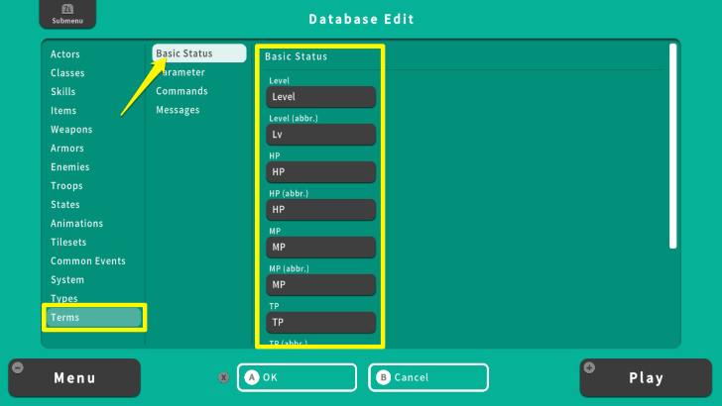The width and height of the screenshot is (722, 406).
Task: Edit the MP term field
Action: pos(321,248)
